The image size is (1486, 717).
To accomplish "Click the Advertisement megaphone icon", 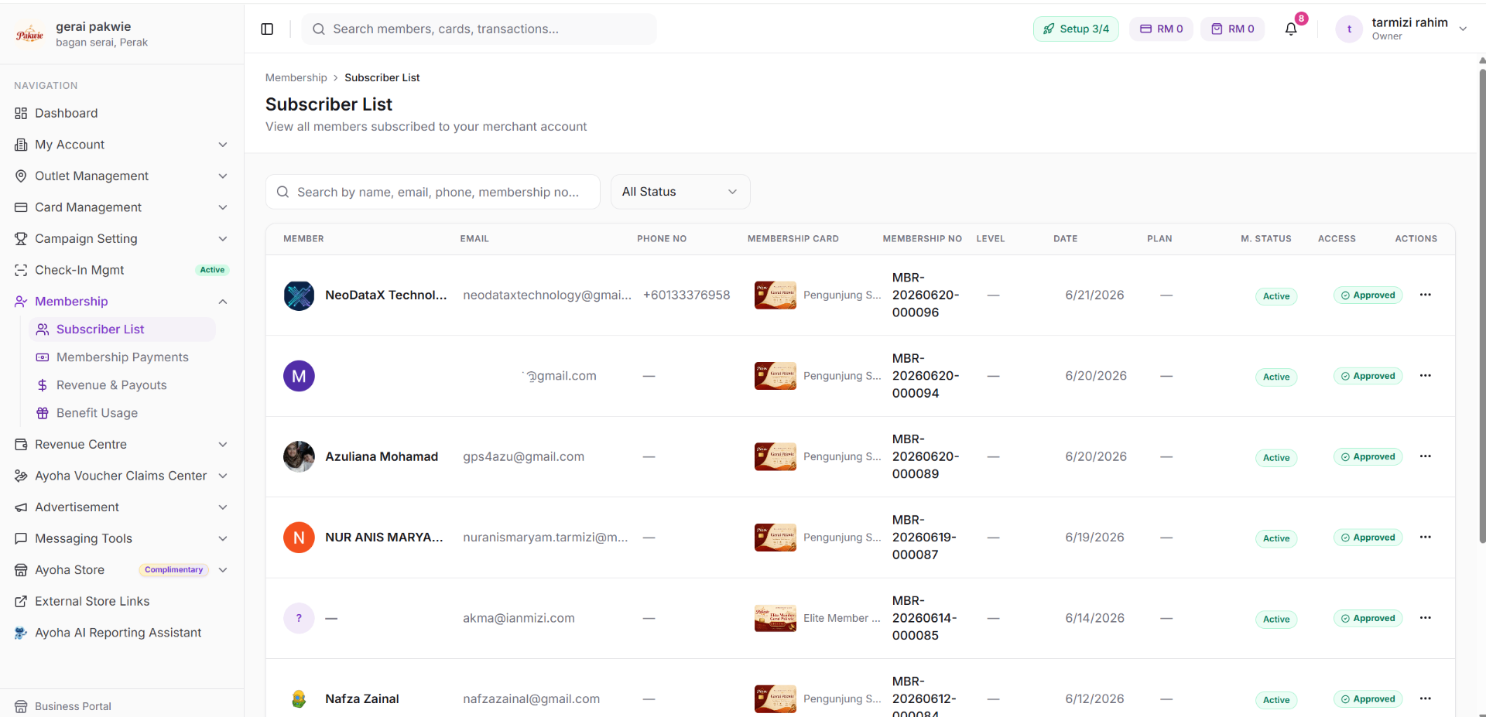I will (x=21, y=507).
